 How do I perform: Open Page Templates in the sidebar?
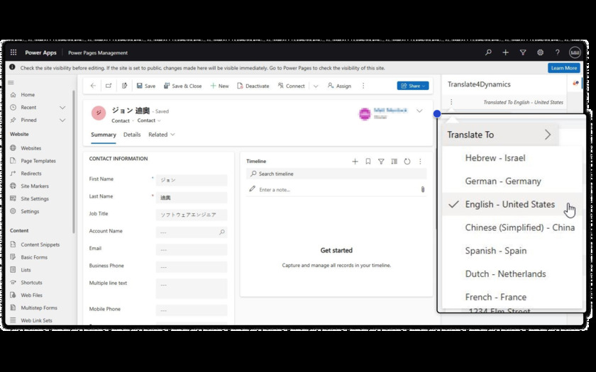(x=38, y=161)
